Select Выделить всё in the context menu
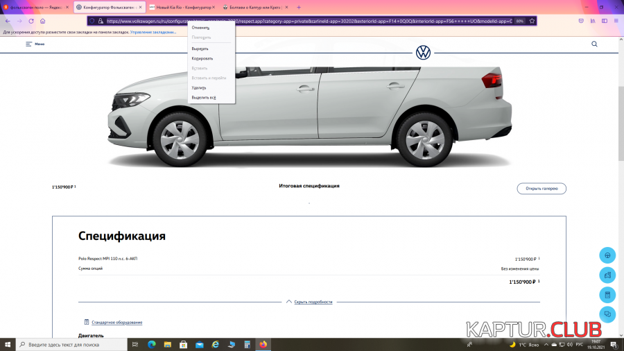The height and width of the screenshot is (351, 624). (x=204, y=97)
